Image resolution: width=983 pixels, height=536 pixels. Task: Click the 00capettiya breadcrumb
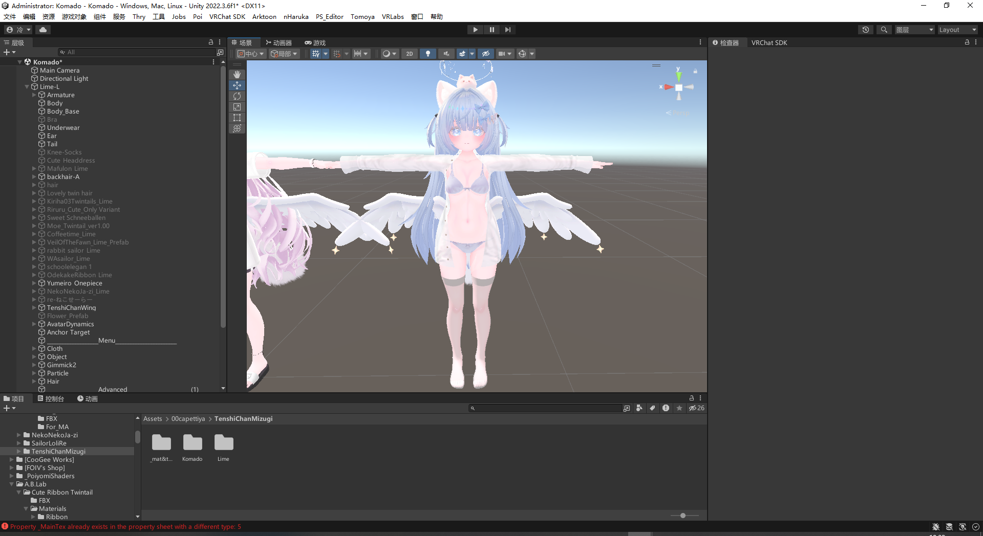click(x=188, y=419)
